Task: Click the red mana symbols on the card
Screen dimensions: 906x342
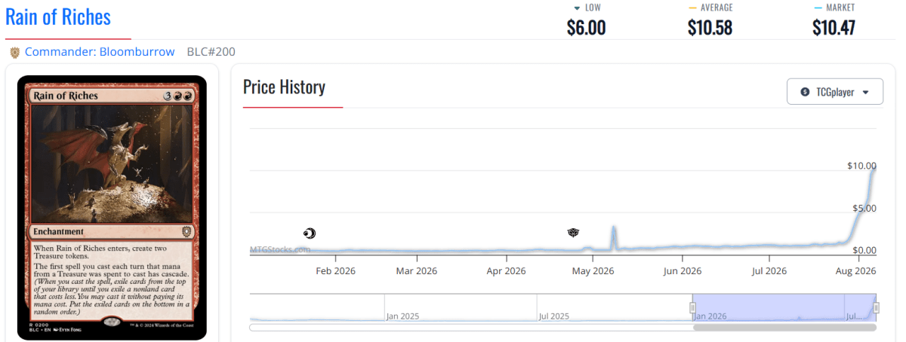Action: pyautogui.click(x=185, y=96)
